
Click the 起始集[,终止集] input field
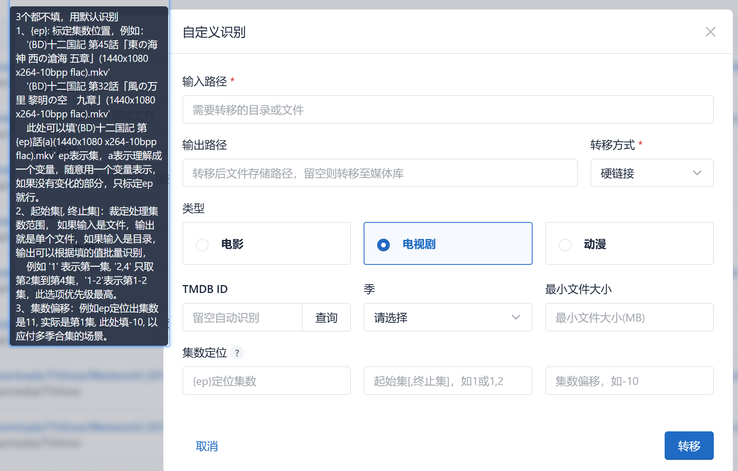click(x=448, y=381)
